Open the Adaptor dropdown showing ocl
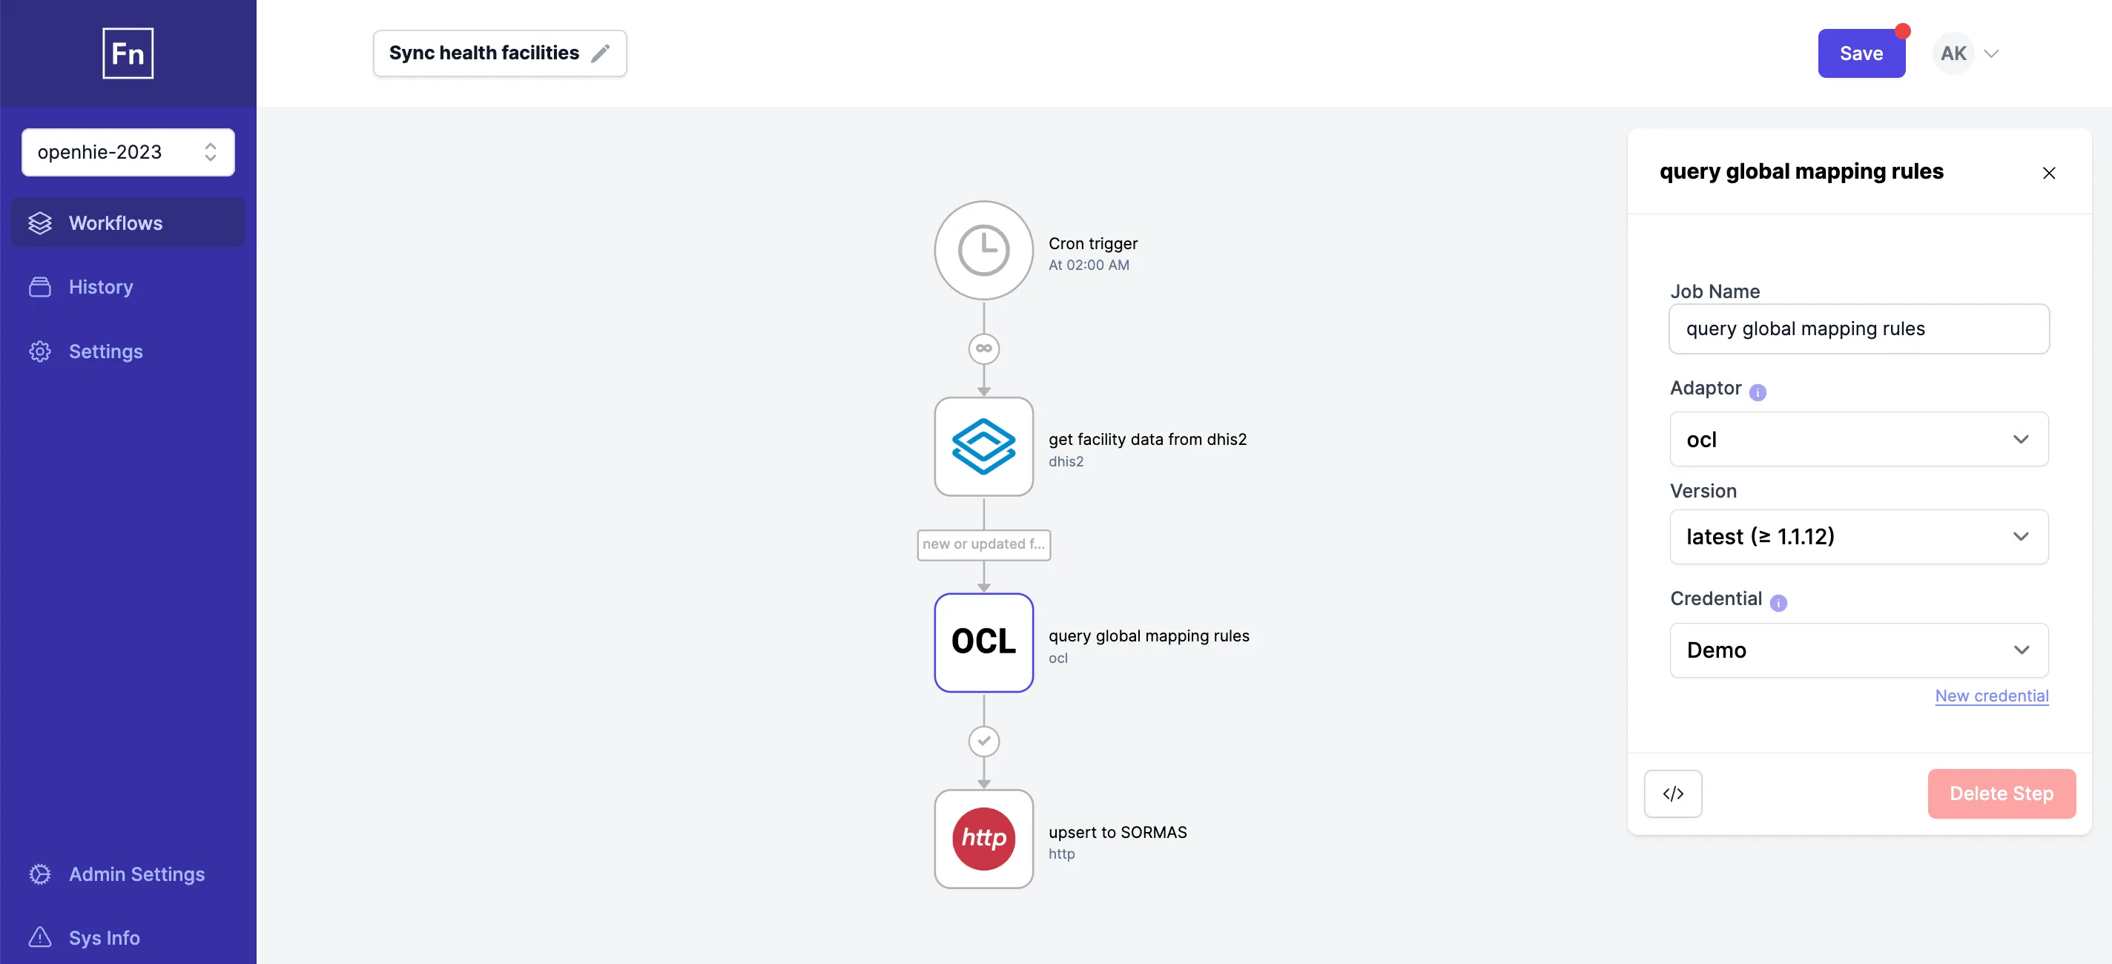The width and height of the screenshot is (2112, 964). [x=1858, y=440]
